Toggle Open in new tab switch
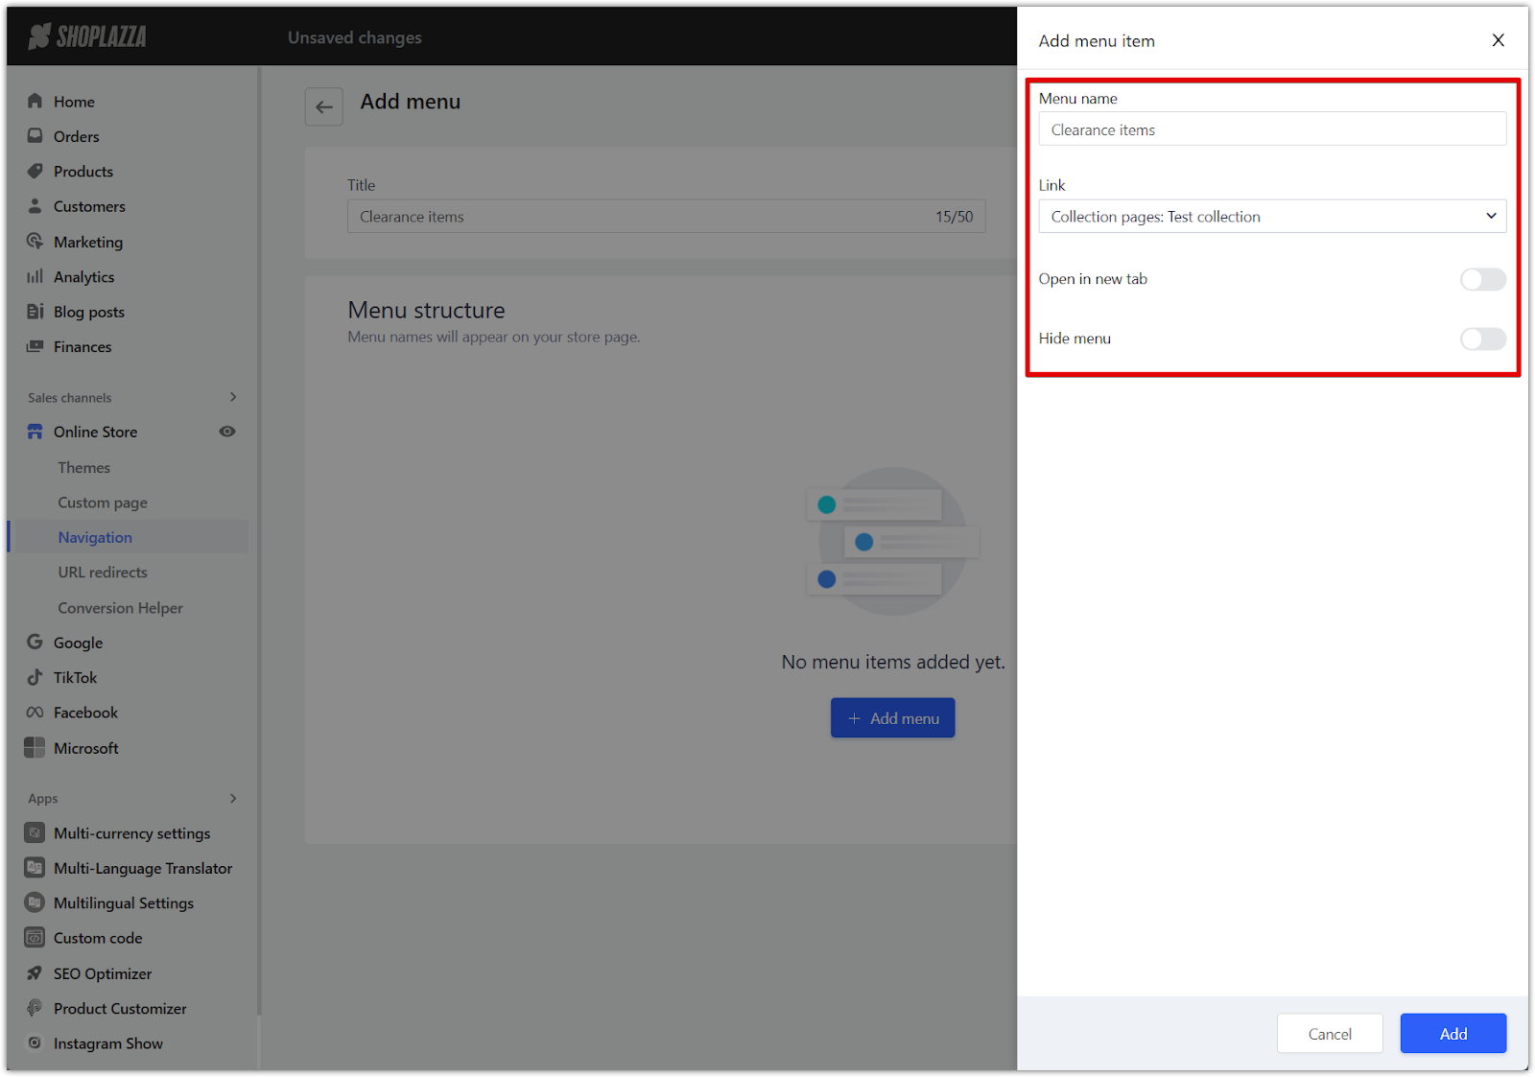 (1483, 279)
